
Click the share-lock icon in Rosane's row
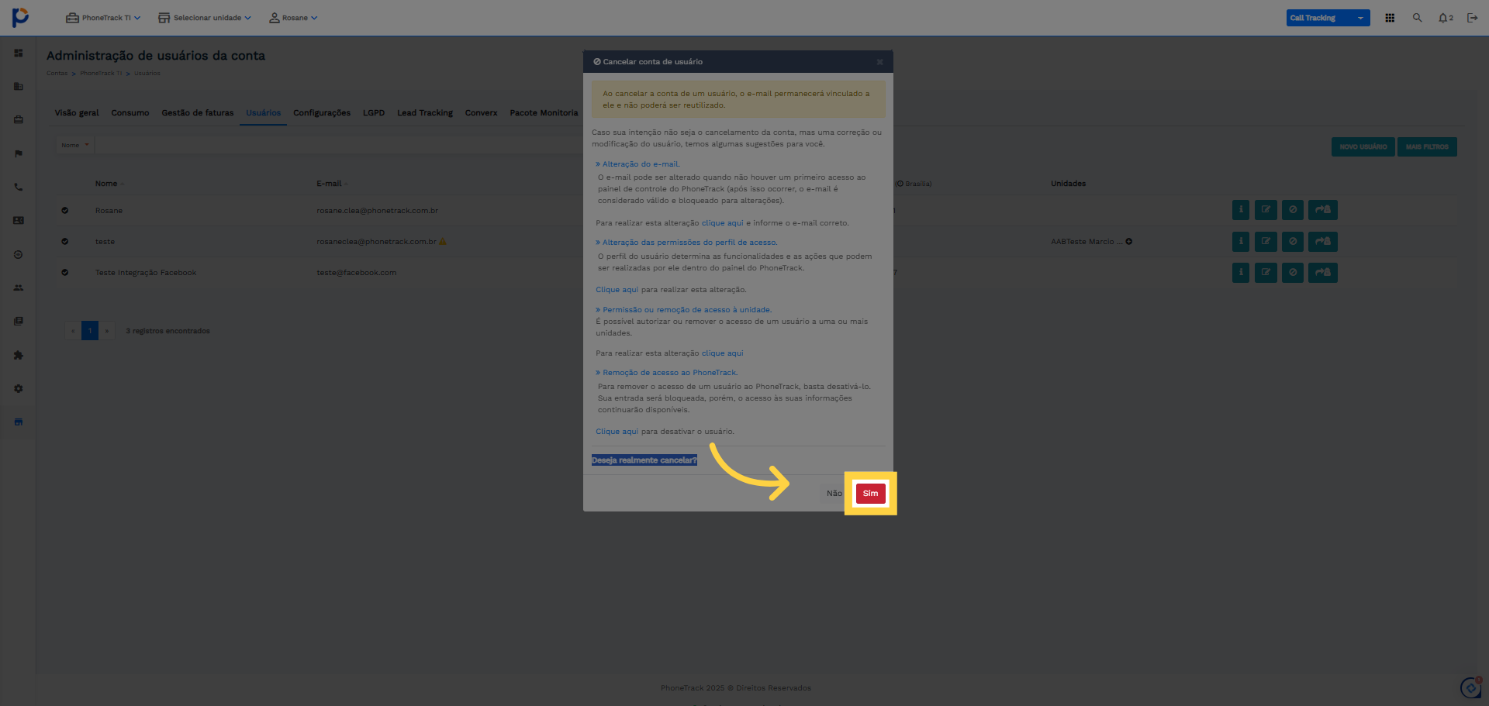coord(1323,210)
